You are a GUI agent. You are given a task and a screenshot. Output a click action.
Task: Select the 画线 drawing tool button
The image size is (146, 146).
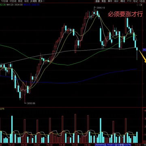click(122, 1)
